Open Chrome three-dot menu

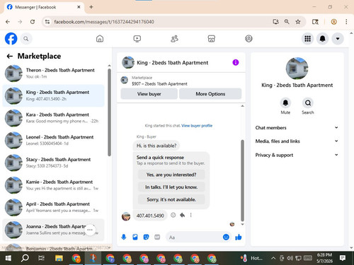pyautogui.click(x=346, y=22)
